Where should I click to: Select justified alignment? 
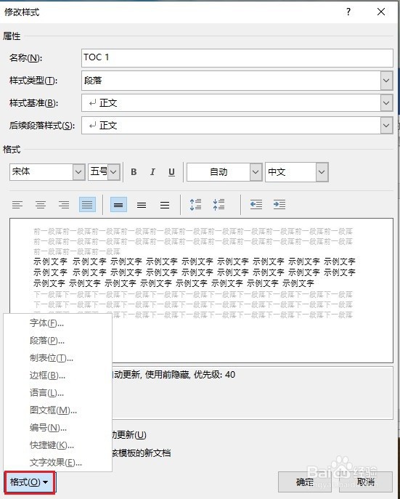(87, 204)
